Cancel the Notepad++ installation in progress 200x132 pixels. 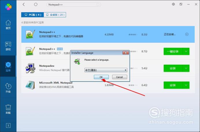[187, 34]
